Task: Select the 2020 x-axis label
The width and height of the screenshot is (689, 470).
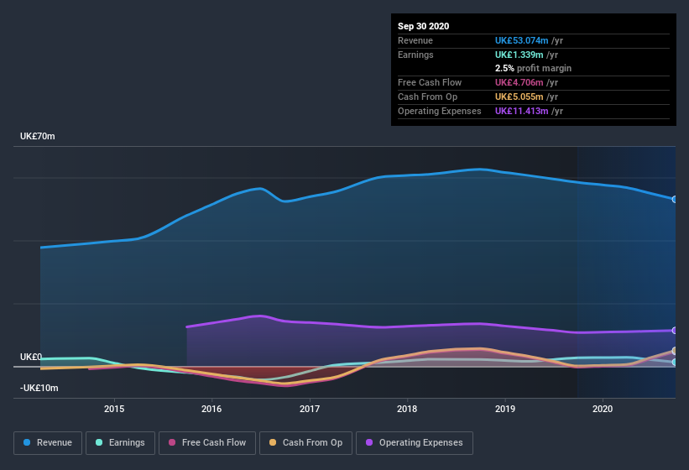Action: [603, 409]
